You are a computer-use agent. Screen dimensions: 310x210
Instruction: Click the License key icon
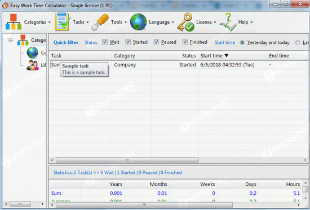pyautogui.click(x=185, y=22)
